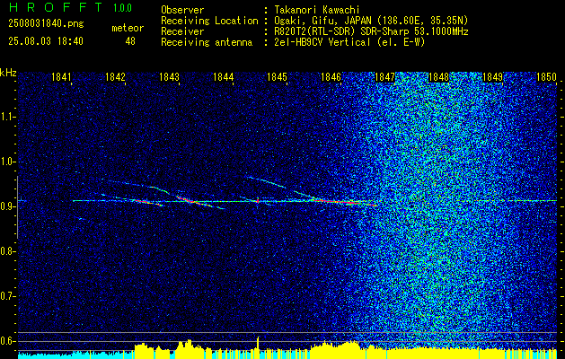Click the Receiving Location label
The height and width of the screenshot is (359, 565).
tap(209, 21)
